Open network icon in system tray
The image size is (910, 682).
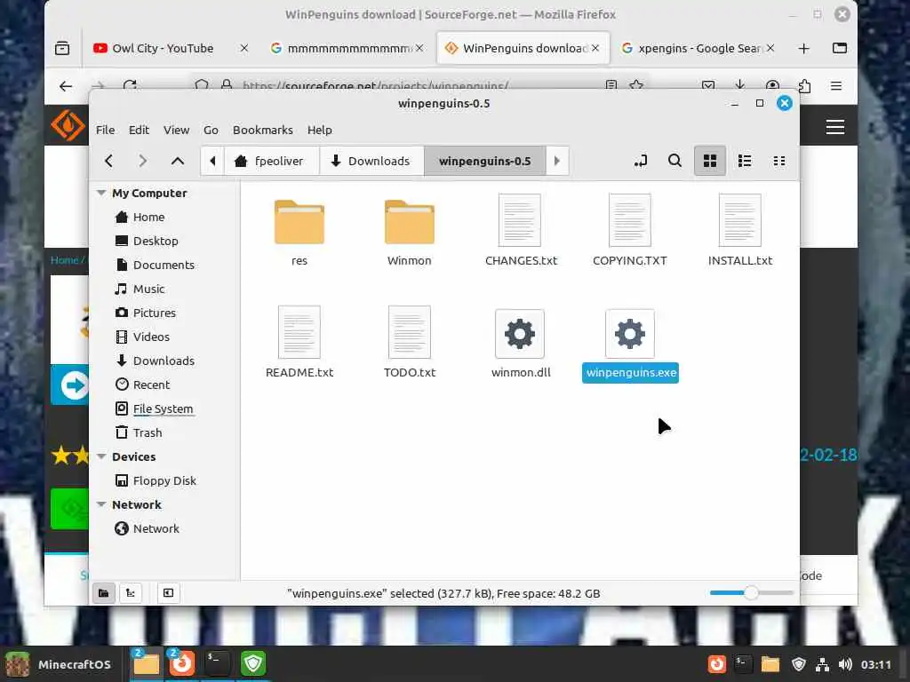pos(822,664)
